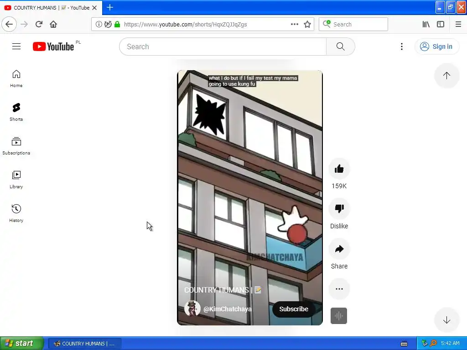Open more actions three-dot button beside the short
Image resolution: width=467 pixels, height=350 pixels.
pyautogui.click(x=339, y=288)
